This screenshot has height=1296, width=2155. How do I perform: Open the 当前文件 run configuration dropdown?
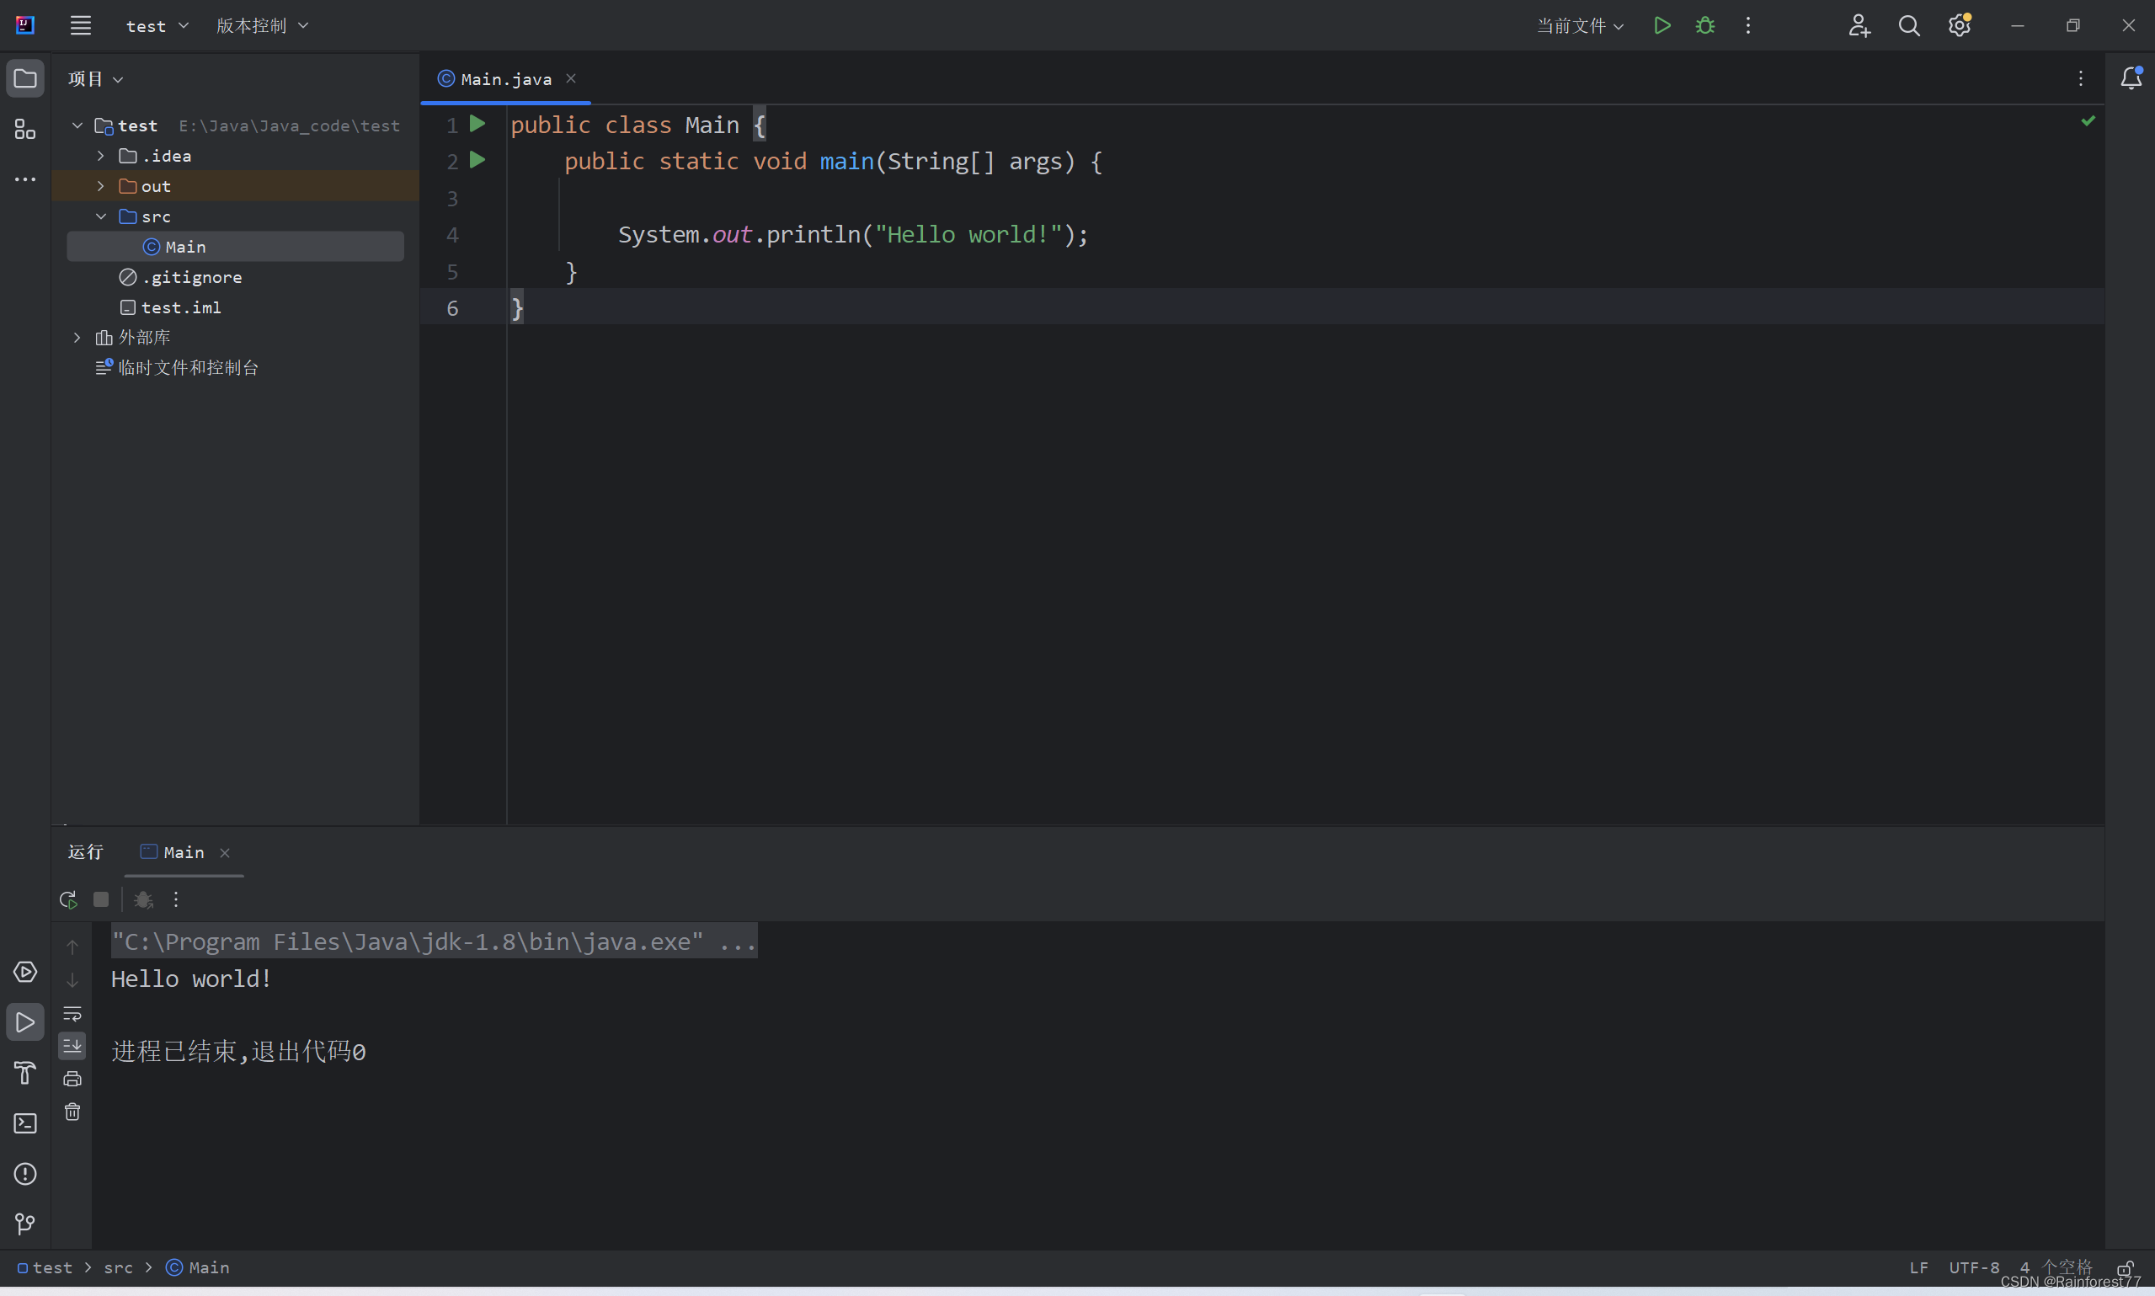[x=1579, y=25]
